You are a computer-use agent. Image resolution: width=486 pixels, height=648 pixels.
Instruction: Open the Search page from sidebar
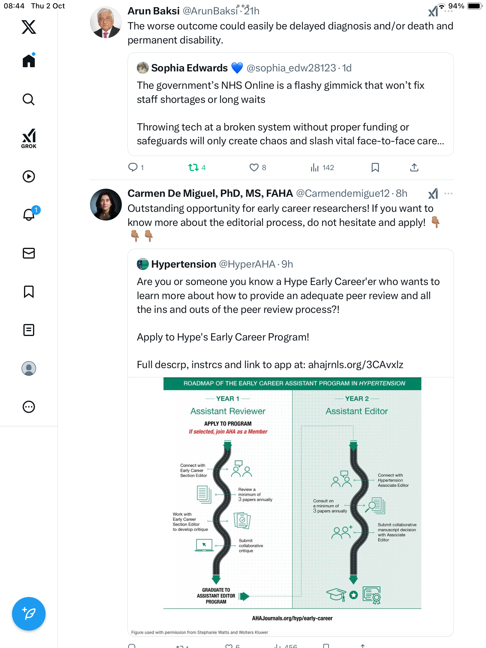29,99
